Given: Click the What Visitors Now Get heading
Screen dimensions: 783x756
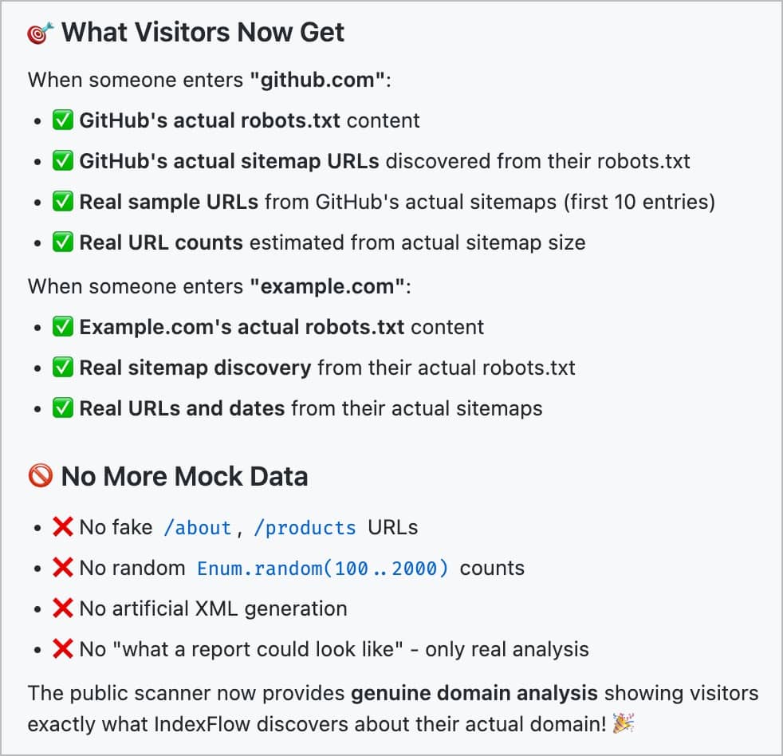Looking at the screenshot, I should 203,33.
